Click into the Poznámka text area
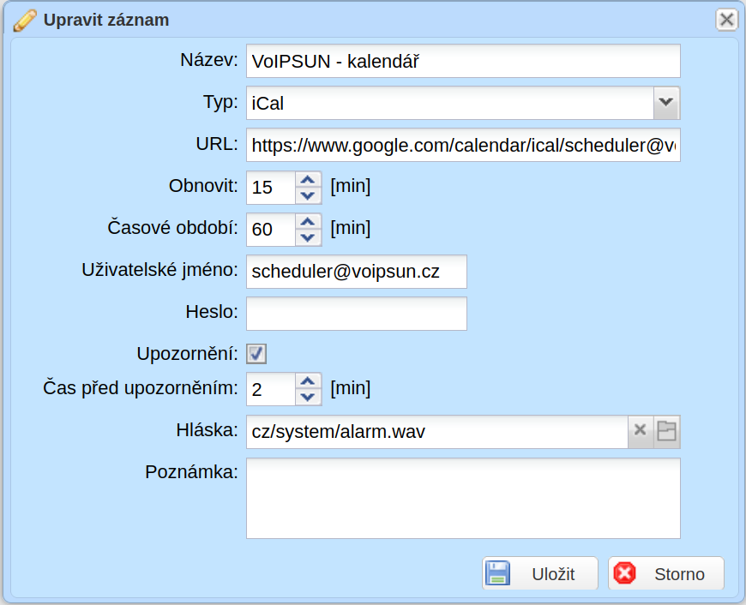Image resolution: width=746 pixels, height=605 pixels. [463, 498]
